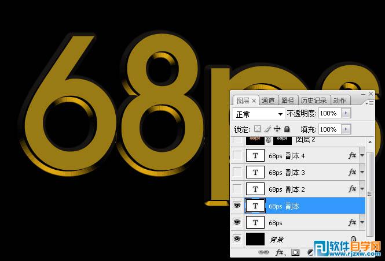The height and width of the screenshot is (261, 385).
Task: Select the T thumbnail of 68ps 副本
Action: [x=255, y=206]
